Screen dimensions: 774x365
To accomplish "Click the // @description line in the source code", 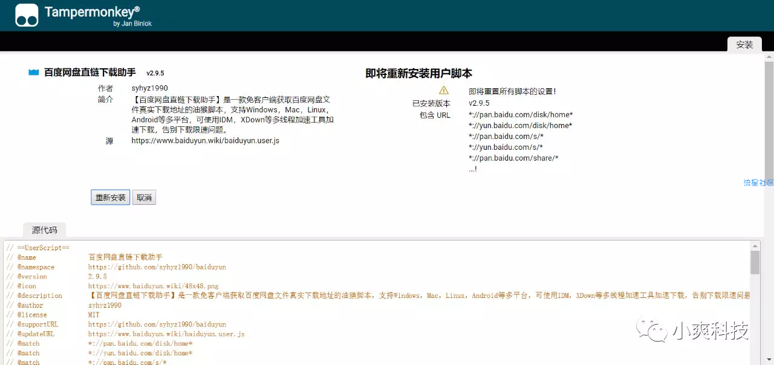I will 378,296.
